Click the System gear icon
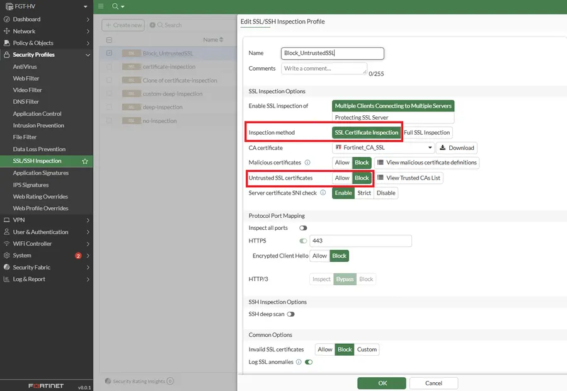The height and width of the screenshot is (391, 567). [x=6, y=255]
